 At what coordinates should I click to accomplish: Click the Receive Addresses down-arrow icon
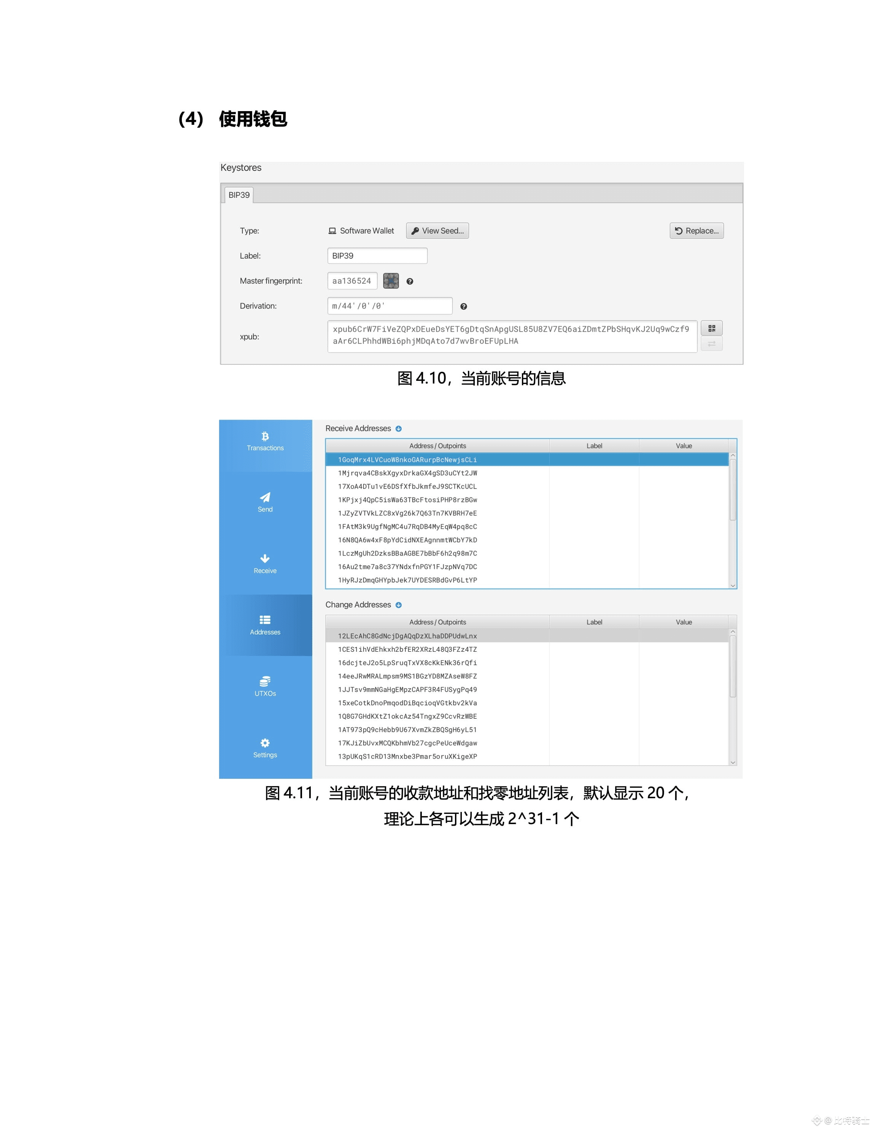(x=398, y=429)
